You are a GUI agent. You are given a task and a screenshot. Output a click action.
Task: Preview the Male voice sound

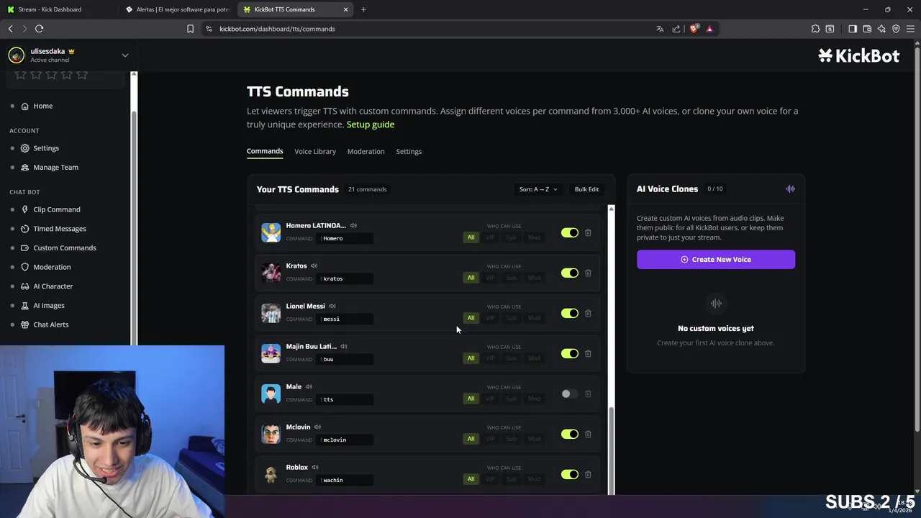(x=309, y=387)
